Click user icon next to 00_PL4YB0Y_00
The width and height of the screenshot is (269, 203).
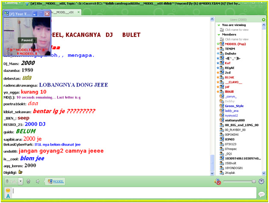point(222,130)
